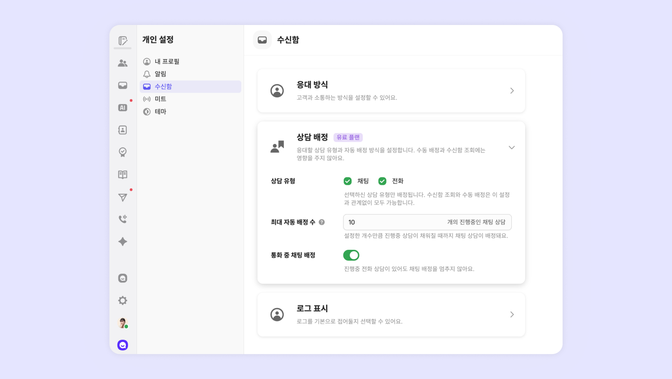Go to 테마 settings
Screen dimensions: 672x379
[x=160, y=112]
